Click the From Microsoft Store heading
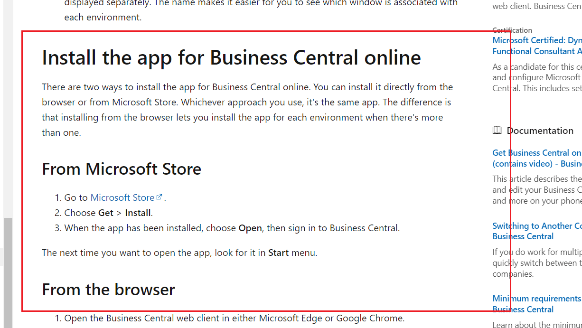Viewport: 582px width, 328px height. coord(122,169)
